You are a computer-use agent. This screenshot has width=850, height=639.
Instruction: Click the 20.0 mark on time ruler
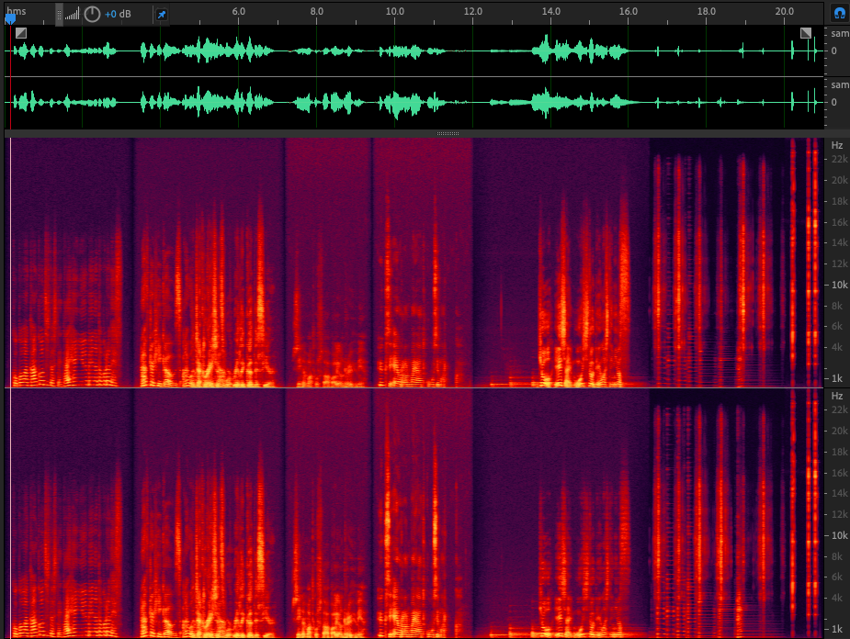[784, 10]
